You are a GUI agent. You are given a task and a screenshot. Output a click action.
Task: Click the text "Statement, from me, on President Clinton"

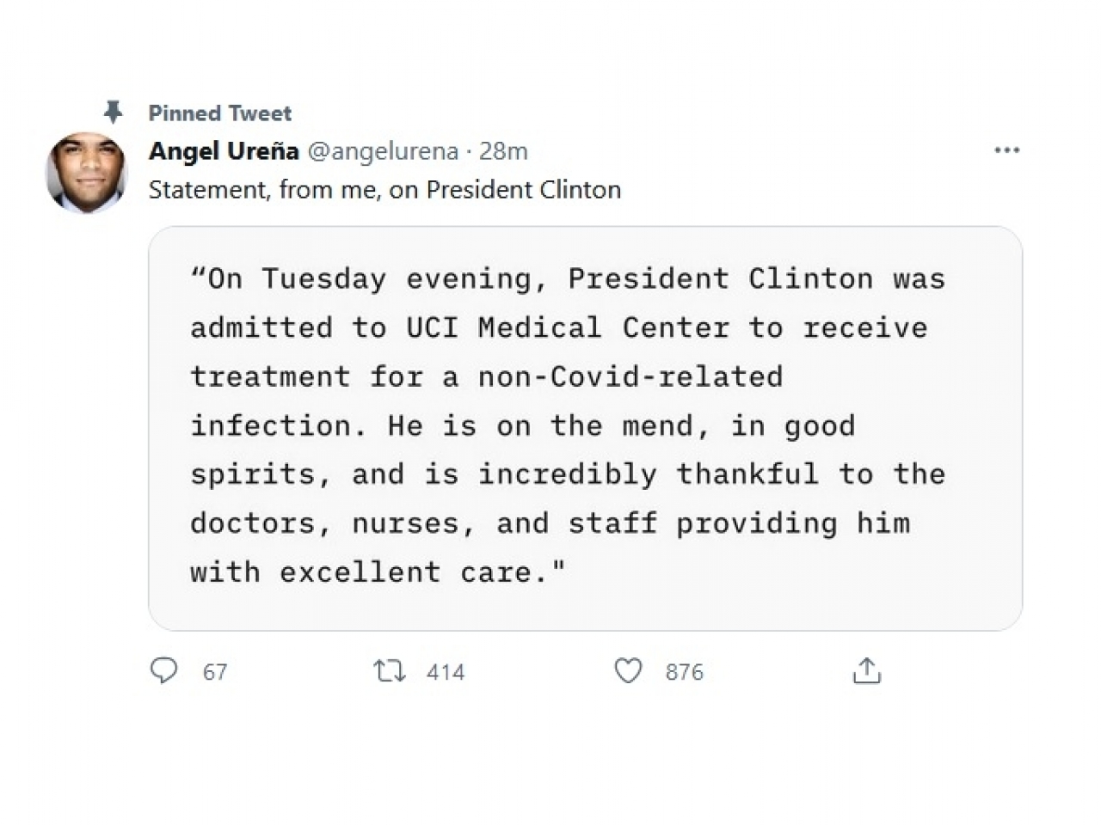[384, 190]
